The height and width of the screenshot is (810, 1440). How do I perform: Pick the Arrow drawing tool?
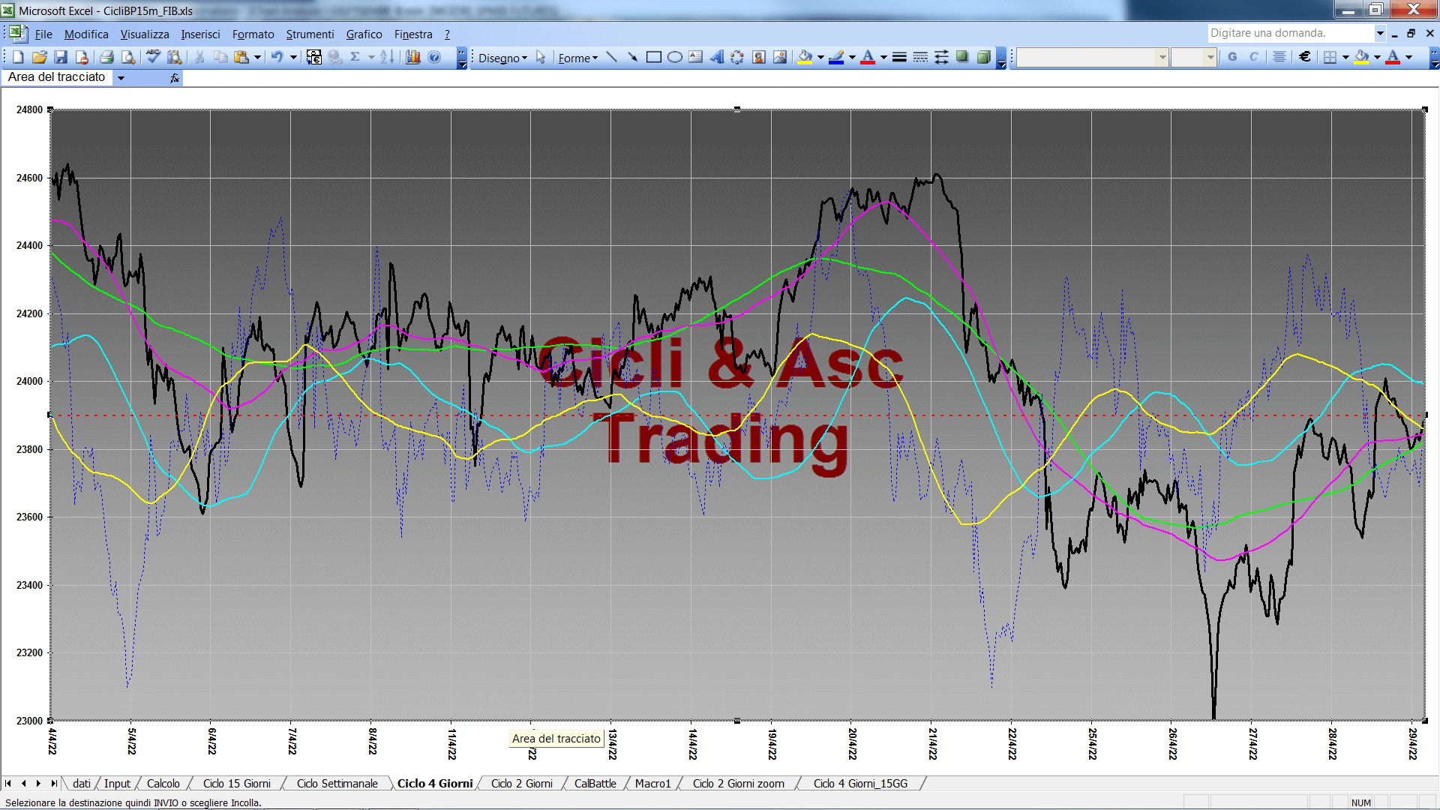click(x=632, y=57)
